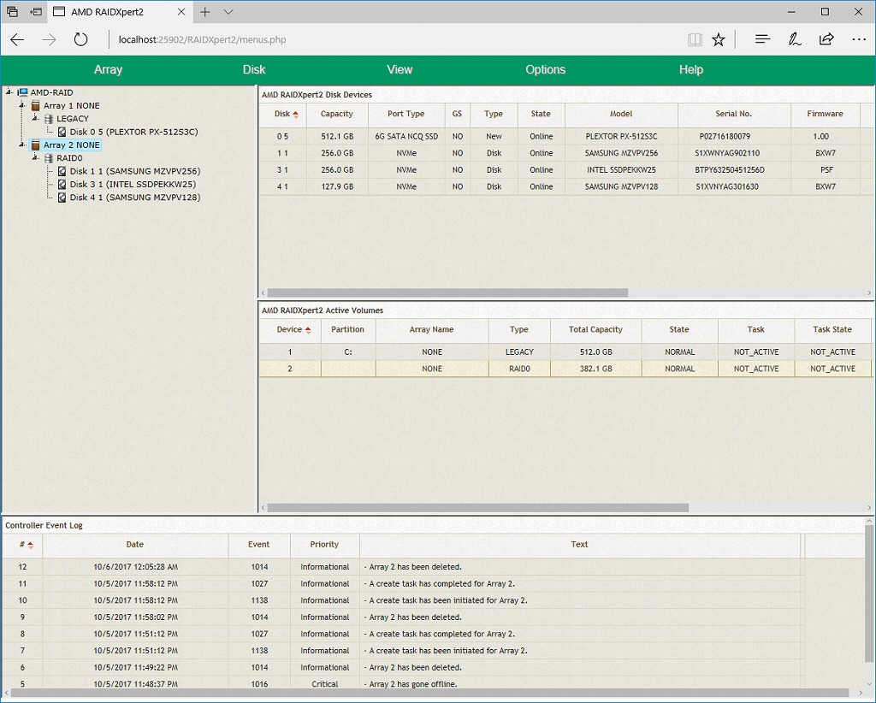Collapse the AMD-RAID tree root node
The height and width of the screenshot is (703, 876).
pos(9,92)
